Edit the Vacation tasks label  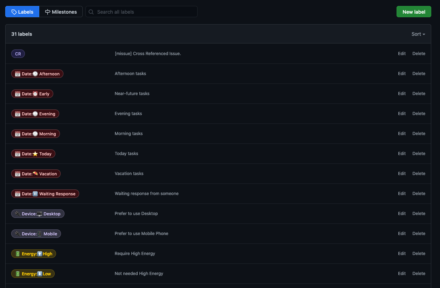402,174
